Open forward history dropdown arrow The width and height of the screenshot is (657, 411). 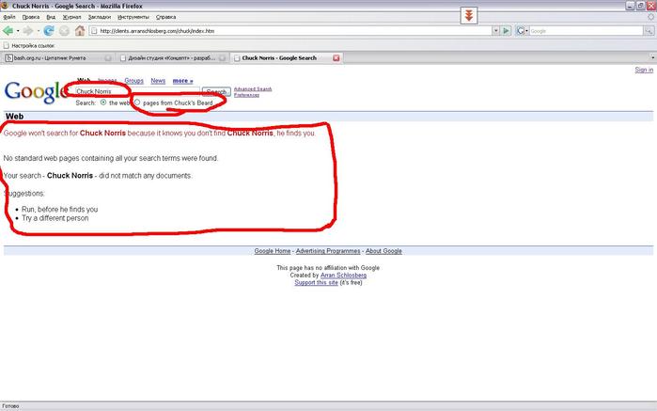(x=39, y=31)
